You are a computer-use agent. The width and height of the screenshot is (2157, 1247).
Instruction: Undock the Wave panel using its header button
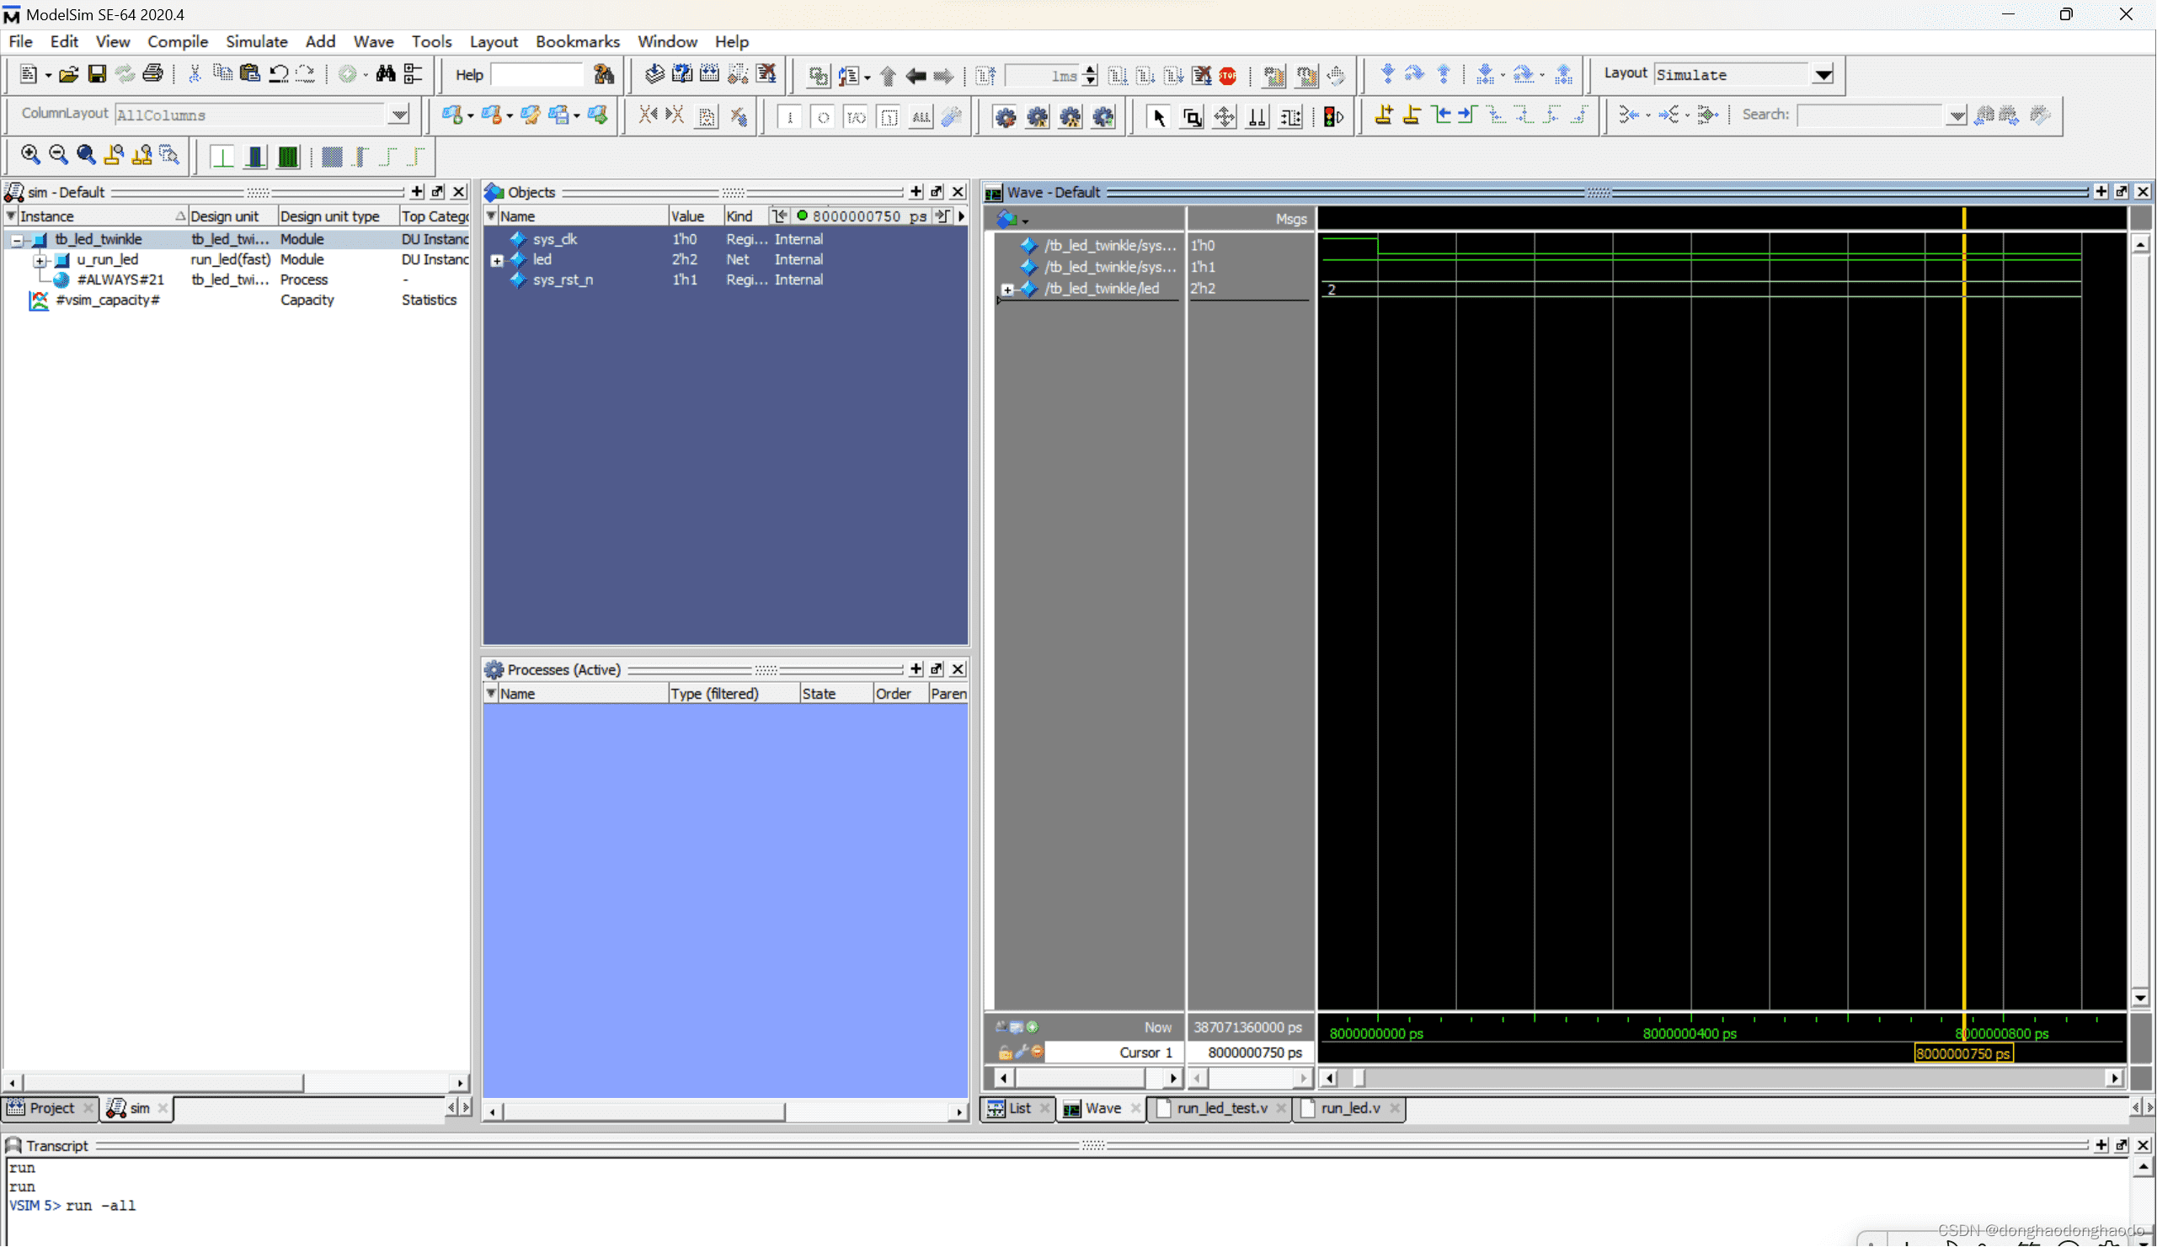pos(2122,192)
